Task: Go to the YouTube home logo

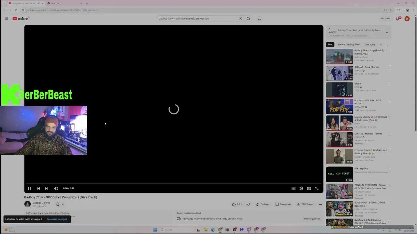Action: [x=21, y=19]
